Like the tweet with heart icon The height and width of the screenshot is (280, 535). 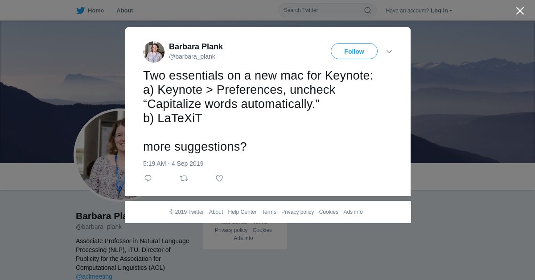pyautogui.click(x=219, y=178)
